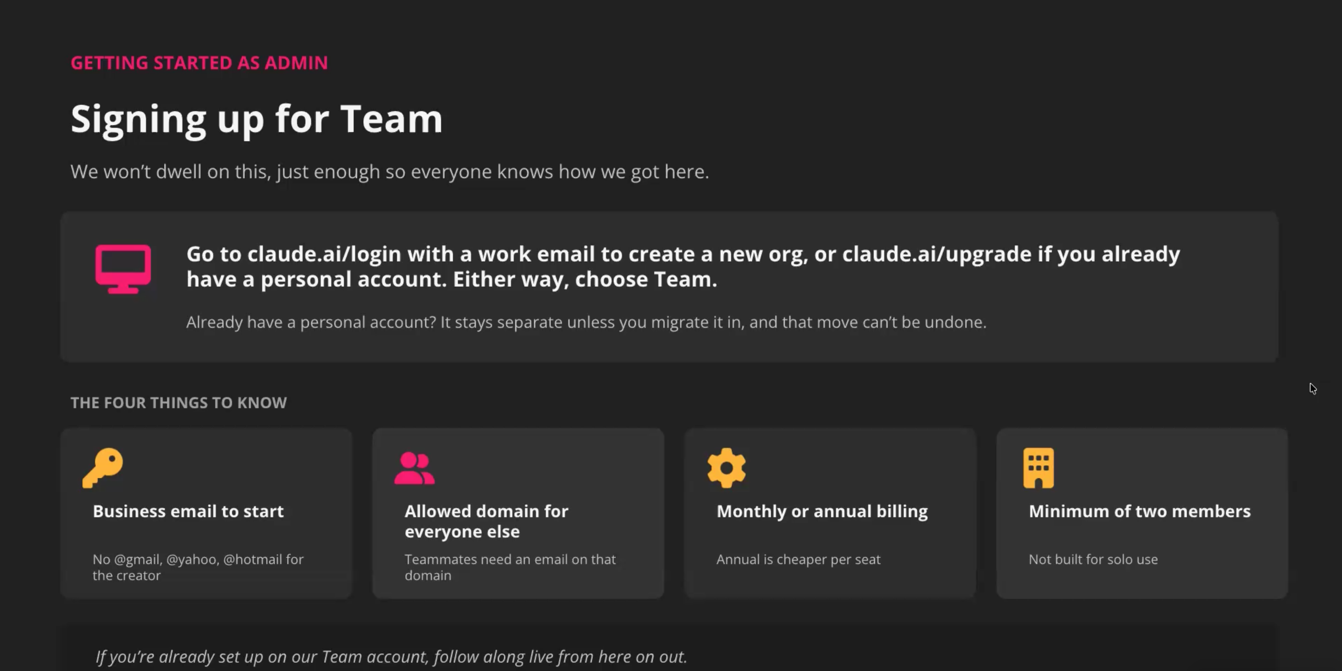1342x671 pixels.
Task: Click 'Already have a personal account?' note
Action: tap(586, 322)
